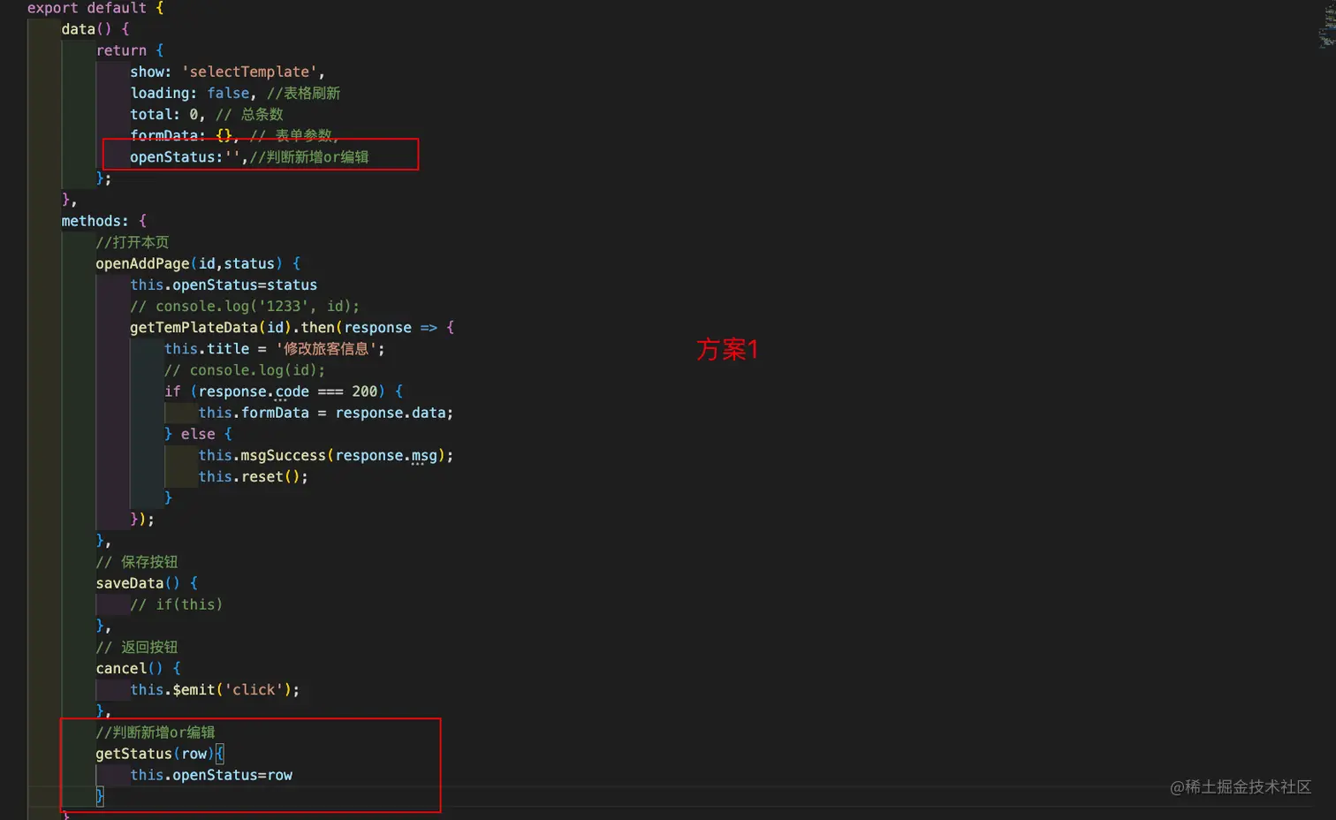Click the '} else {' line
The width and height of the screenshot is (1336, 820).
tap(198, 434)
